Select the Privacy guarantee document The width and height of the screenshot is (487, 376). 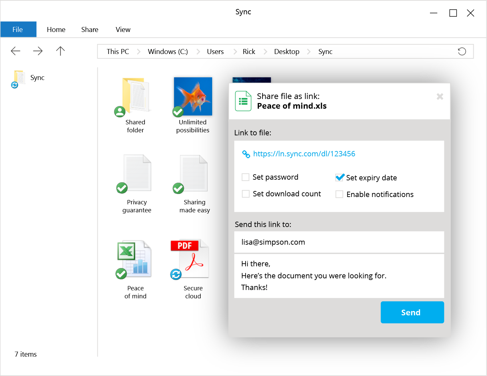(x=137, y=173)
